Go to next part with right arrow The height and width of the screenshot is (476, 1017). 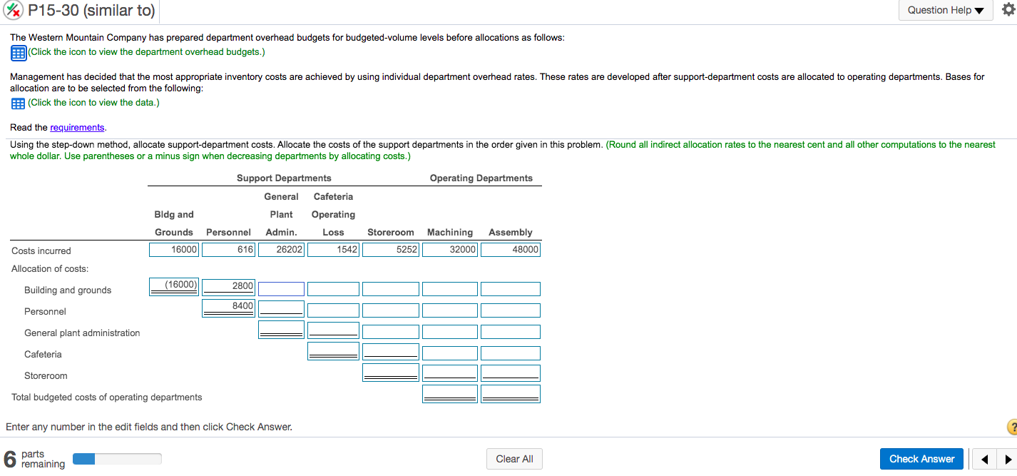tap(1008, 459)
